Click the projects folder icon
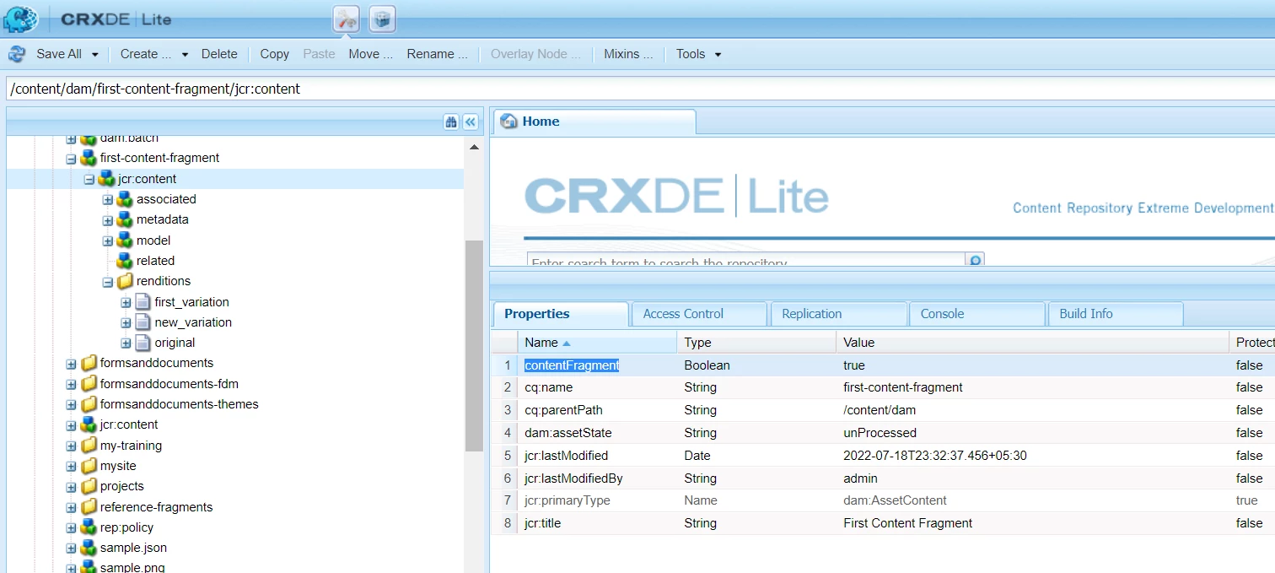 89,486
